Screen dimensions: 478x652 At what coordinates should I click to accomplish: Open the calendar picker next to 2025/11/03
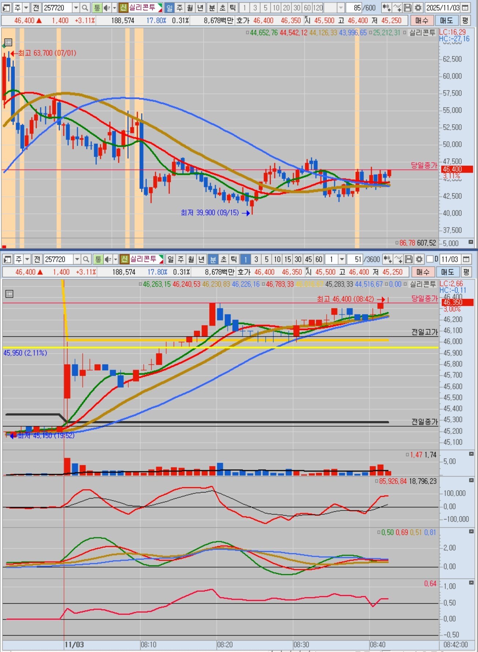[x=465, y=8]
